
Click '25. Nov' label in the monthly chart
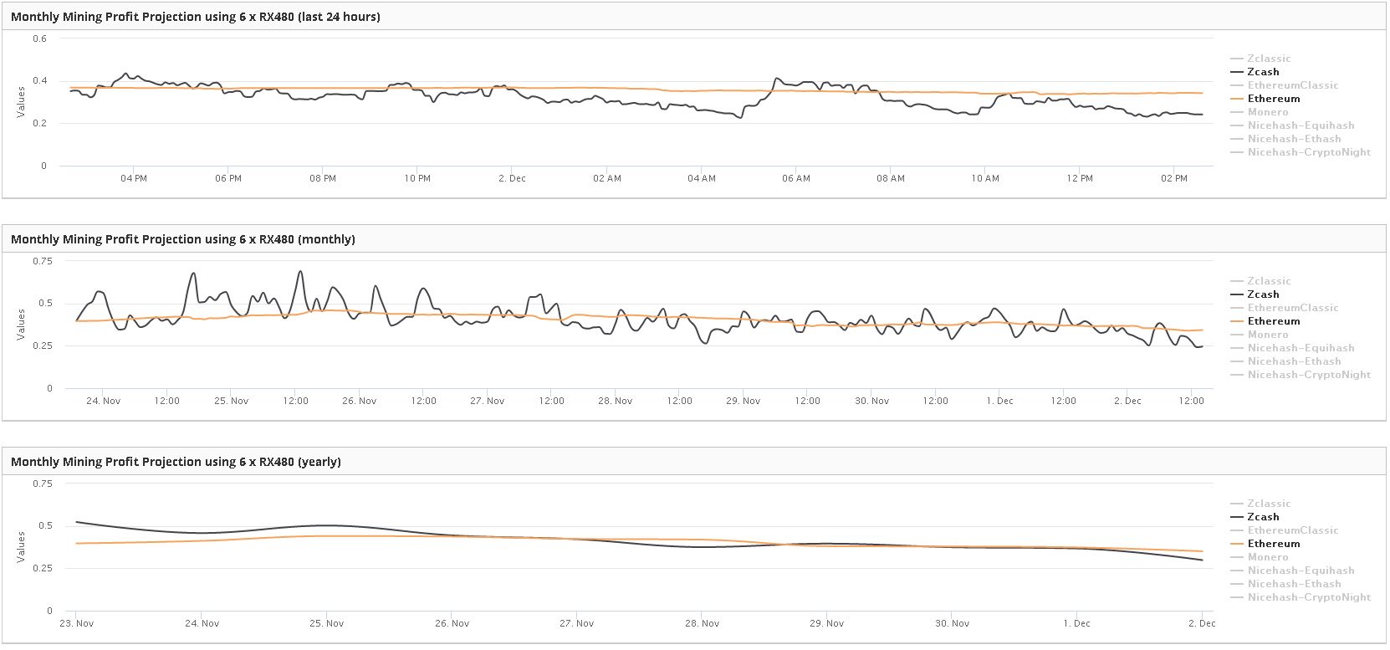click(x=232, y=402)
